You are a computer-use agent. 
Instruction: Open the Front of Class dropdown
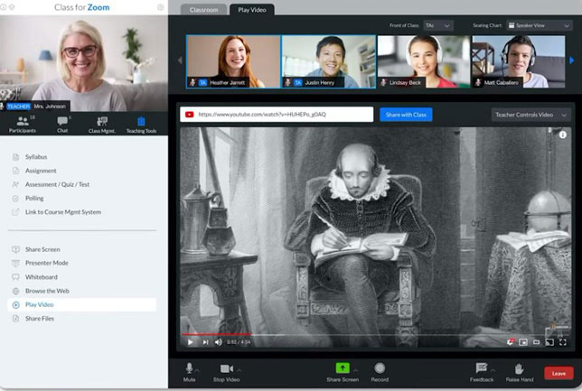click(437, 26)
